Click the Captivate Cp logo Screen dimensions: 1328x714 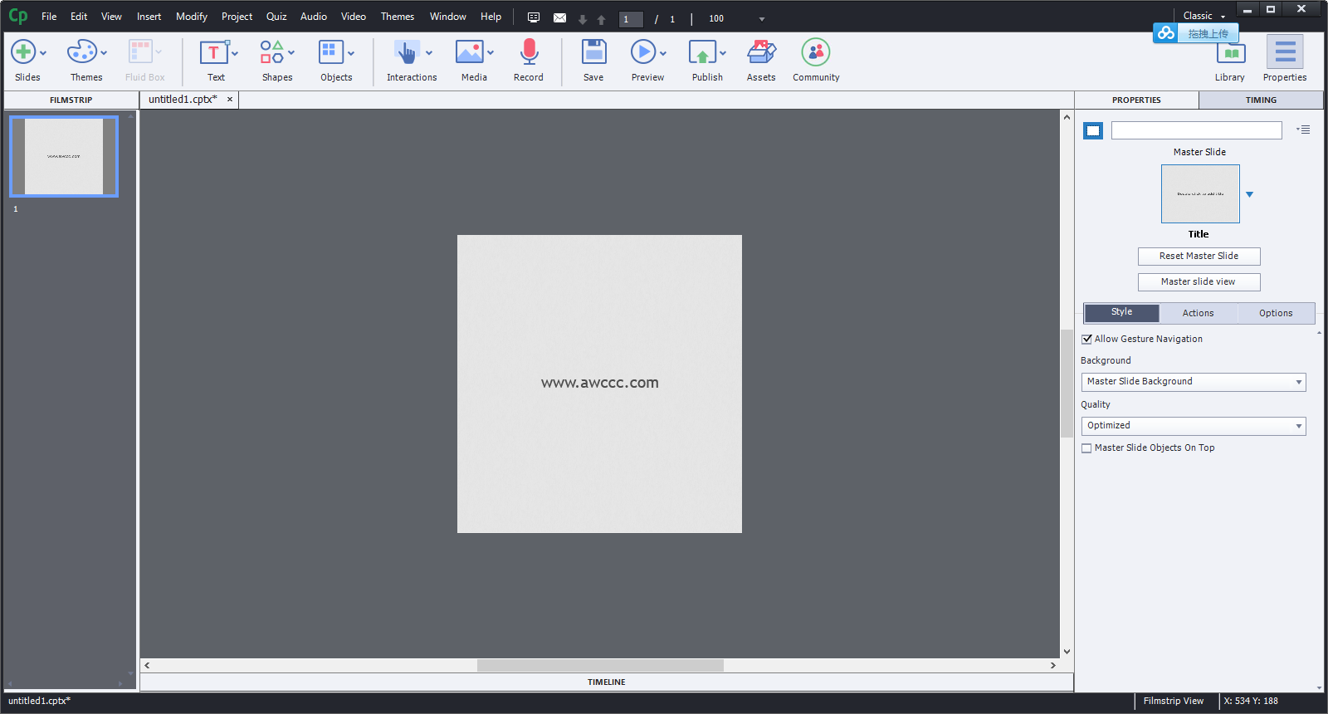[x=17, y=16]
